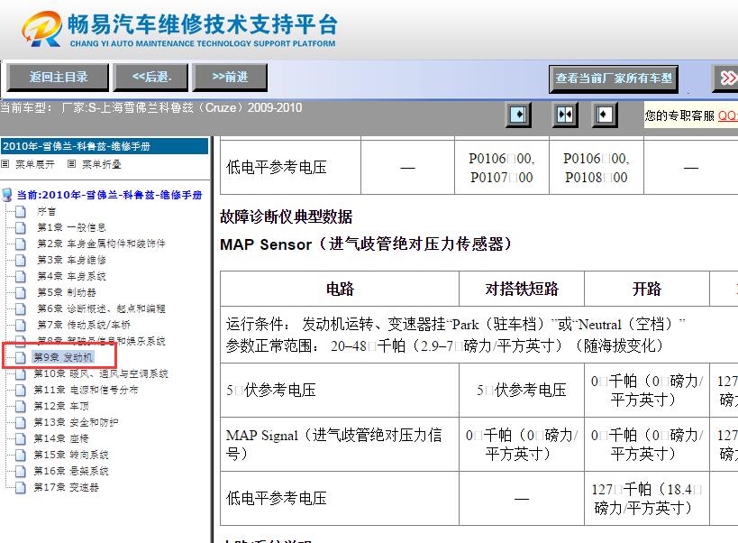Click the 菜单折叠 square icon
The width and height of the screenshot is (738, 543).
pos(71,164)
